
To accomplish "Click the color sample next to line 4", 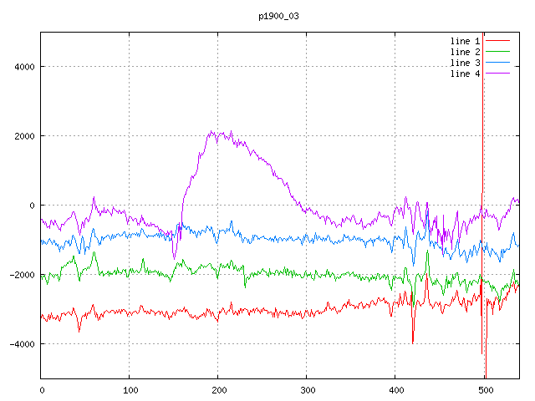I will 497,74.
